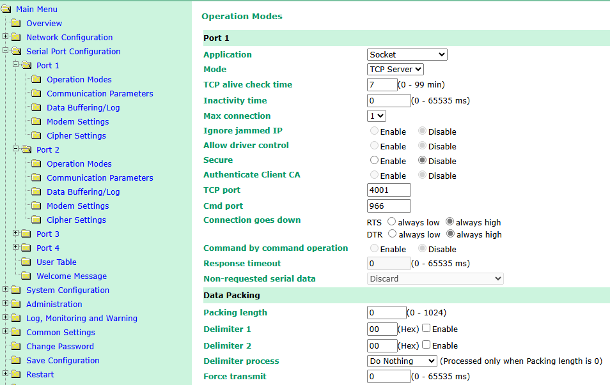610x385 pixels.
Task: Expand the Port 3 tree node
Action: [16, 234]
